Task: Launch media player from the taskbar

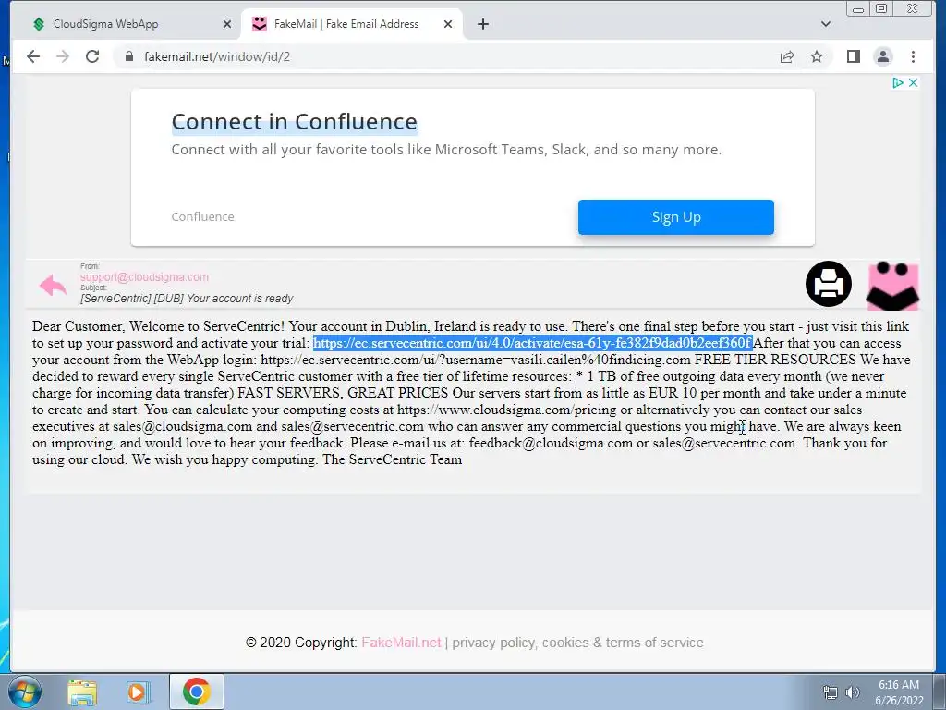Action: pos(138,692)
